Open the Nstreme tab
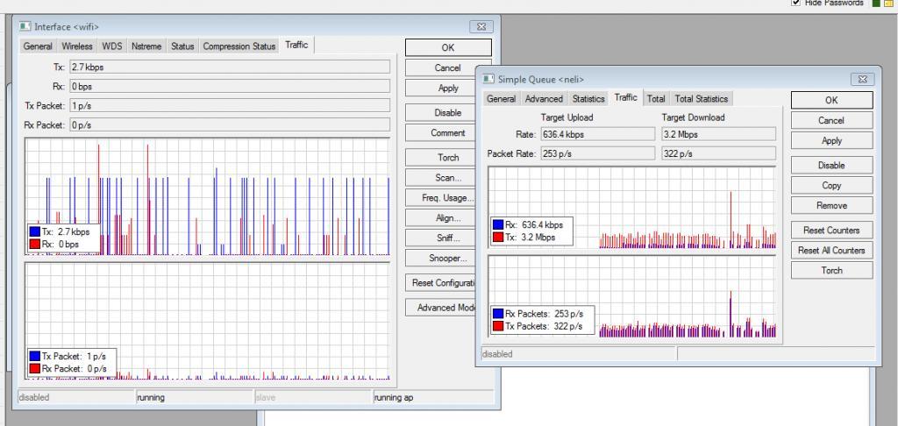898x426 pixels. [146, 46]
